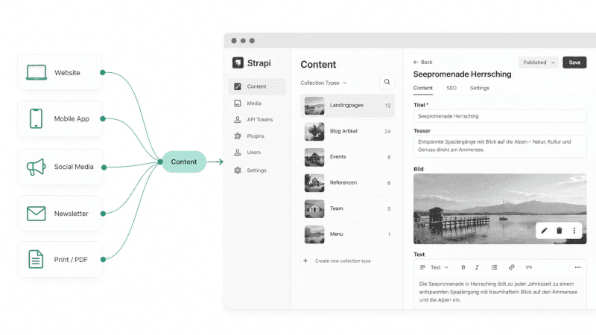This screenshot has width=596, height=335.
Task: Click the search magnifier icon in Content
Action: (x=387, y=82)
